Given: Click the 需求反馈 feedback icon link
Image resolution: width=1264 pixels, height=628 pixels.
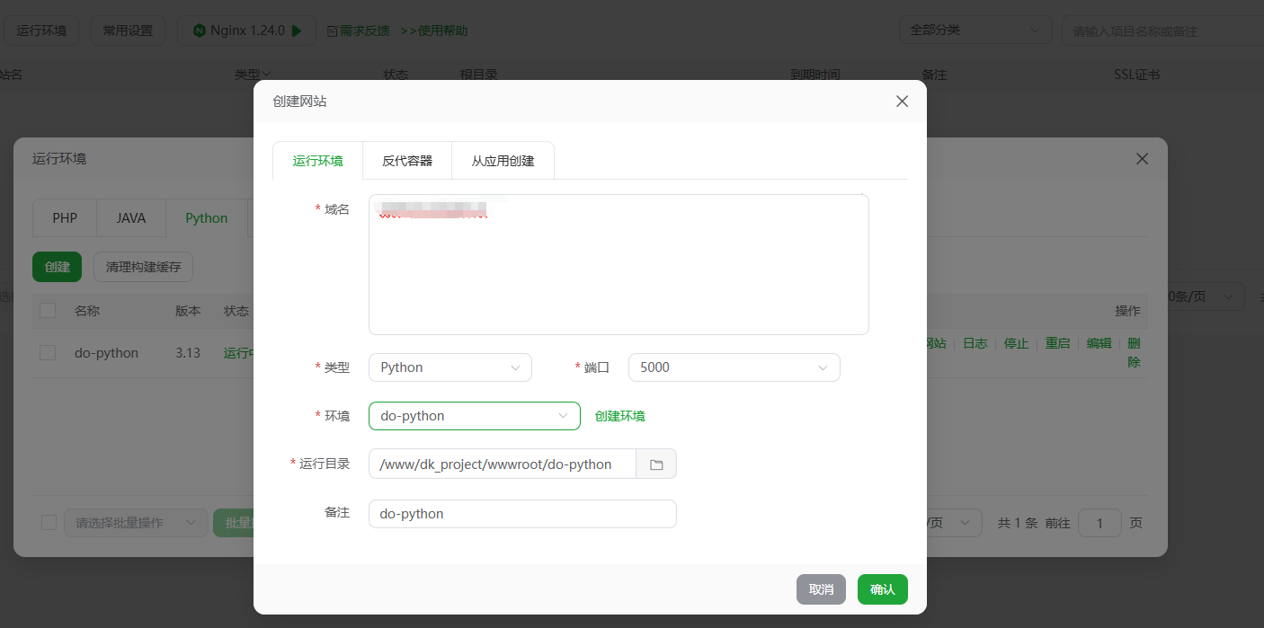Looking at the screenshot, I should 332,31.
